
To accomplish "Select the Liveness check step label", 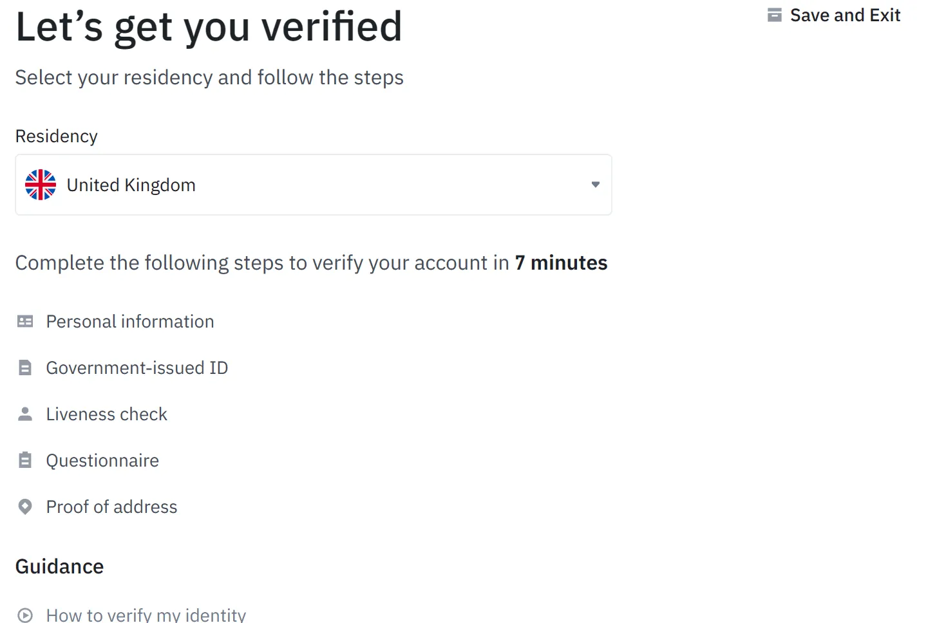I will click(107, 414).
